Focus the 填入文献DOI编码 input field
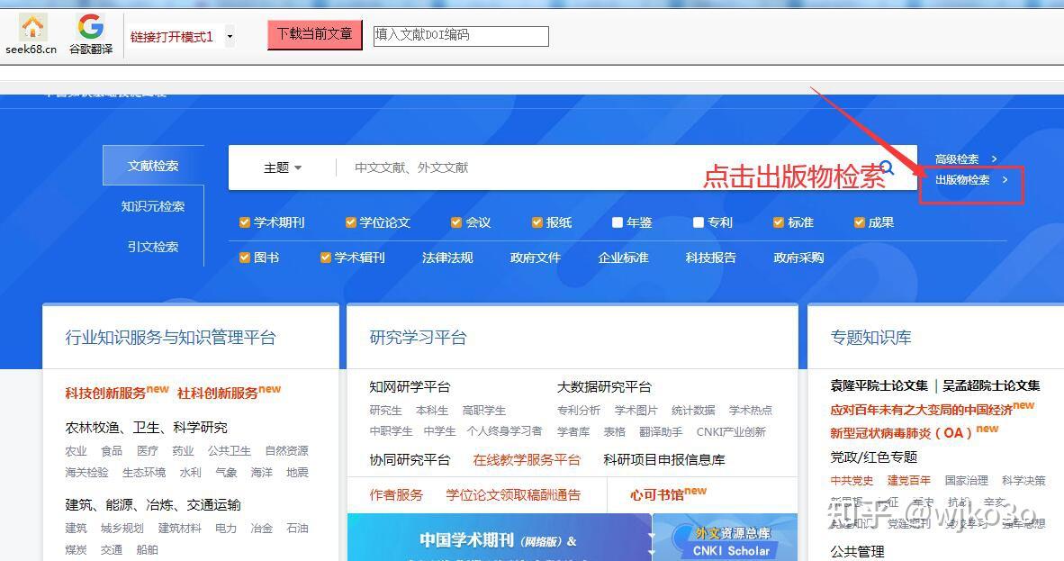 coord(461,36)
